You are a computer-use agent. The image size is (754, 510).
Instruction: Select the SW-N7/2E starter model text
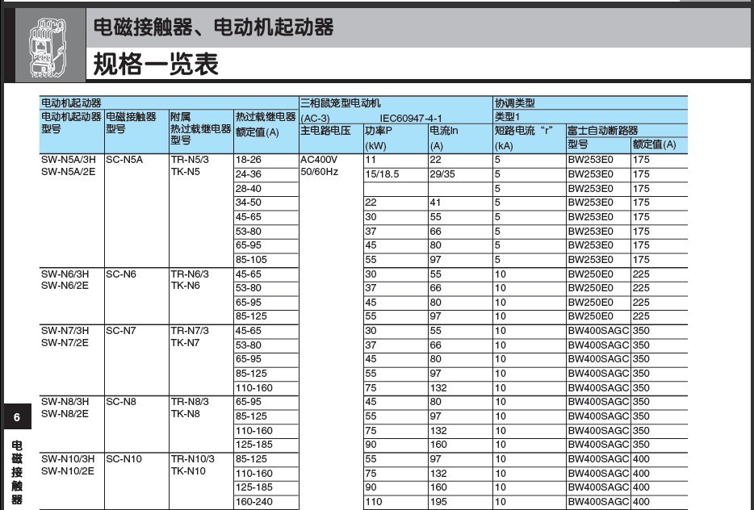[65, 344]
